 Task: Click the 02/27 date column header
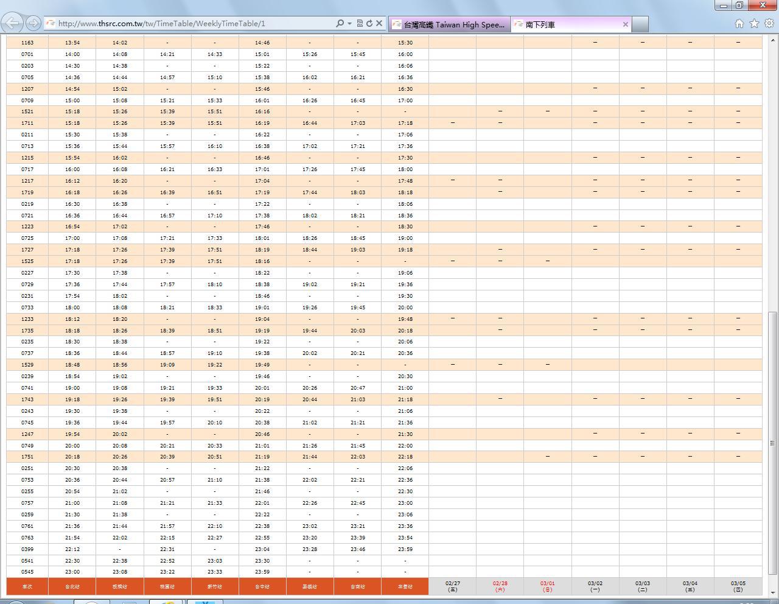click(x=452, y=586)
